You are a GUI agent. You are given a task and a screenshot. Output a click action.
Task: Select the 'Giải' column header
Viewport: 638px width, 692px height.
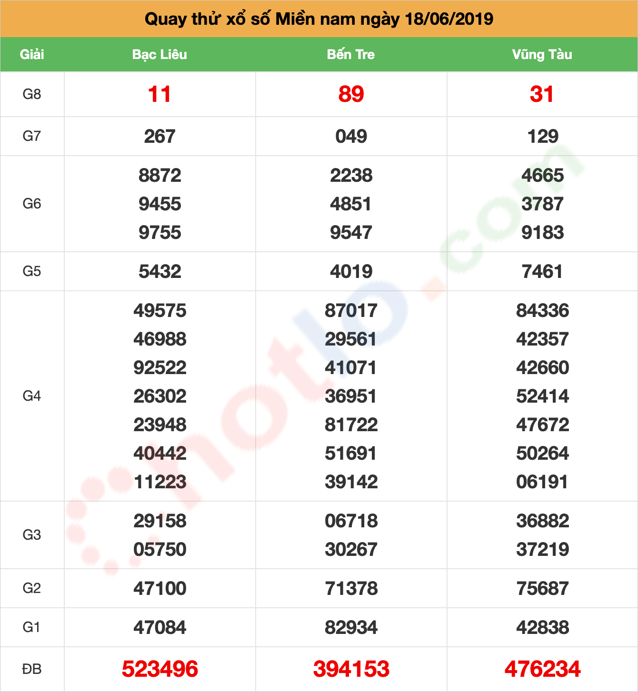pyautogui.click(x=32, y=54)
